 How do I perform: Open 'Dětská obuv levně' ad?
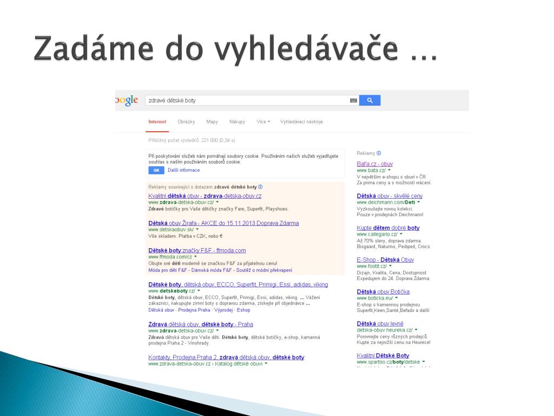click(x=380, y=324)
